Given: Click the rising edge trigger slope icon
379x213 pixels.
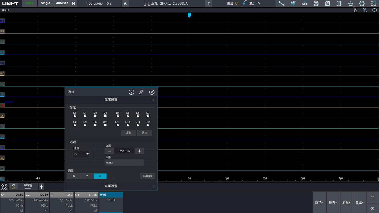Looking at the screenshot, I should pyautogui.click(x=244, y=4).
